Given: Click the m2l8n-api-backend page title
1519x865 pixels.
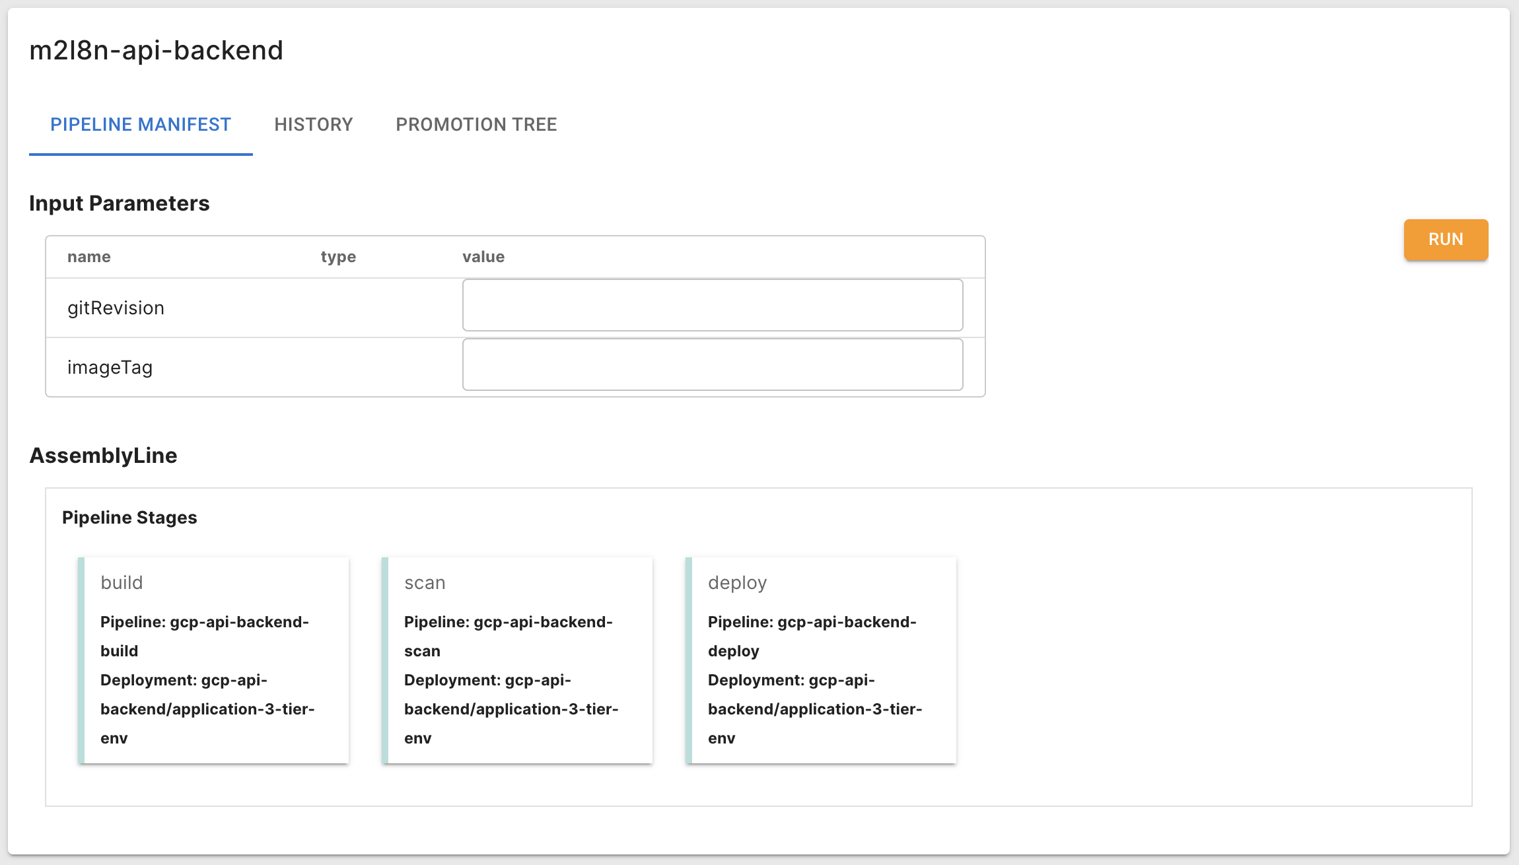Looking at the screenshot, I should [x=156, y=51].
